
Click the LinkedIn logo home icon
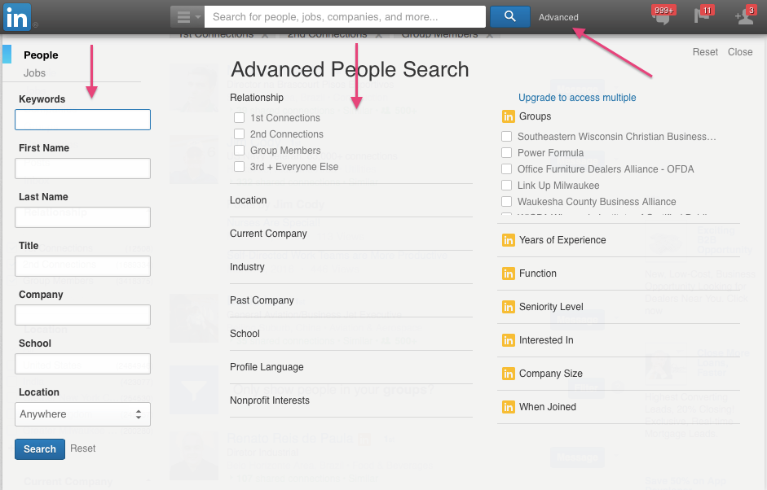click(x=17, y=16)
